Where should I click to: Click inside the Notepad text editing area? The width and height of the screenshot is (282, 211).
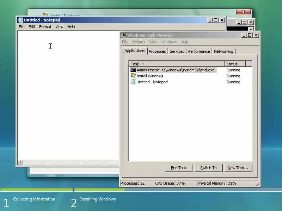coord(68,95)
